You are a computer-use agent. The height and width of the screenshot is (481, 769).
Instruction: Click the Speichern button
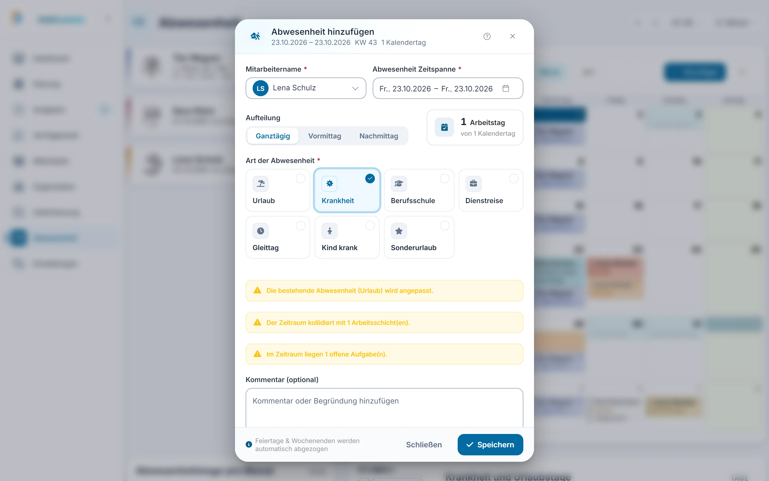click(490, 444)
